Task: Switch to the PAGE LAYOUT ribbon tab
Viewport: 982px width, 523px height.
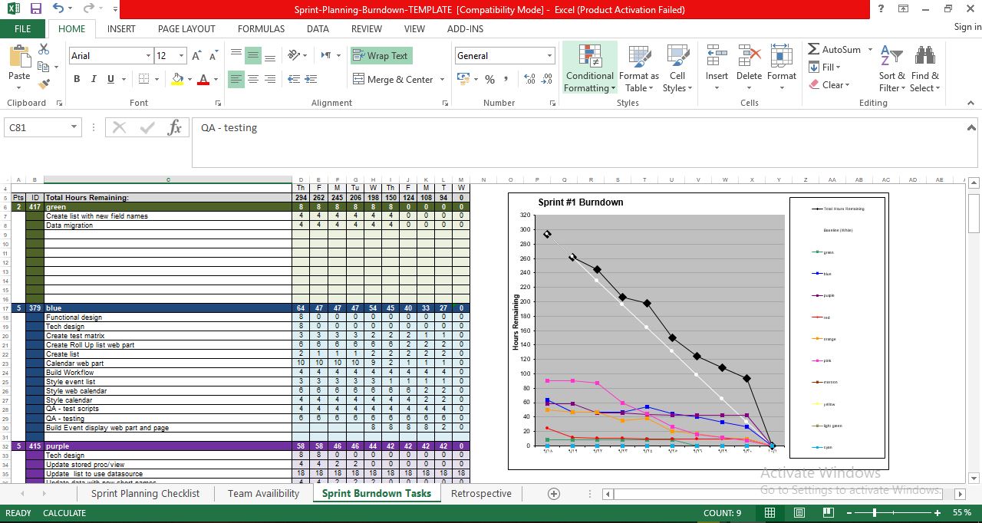Action: point(186,28)
